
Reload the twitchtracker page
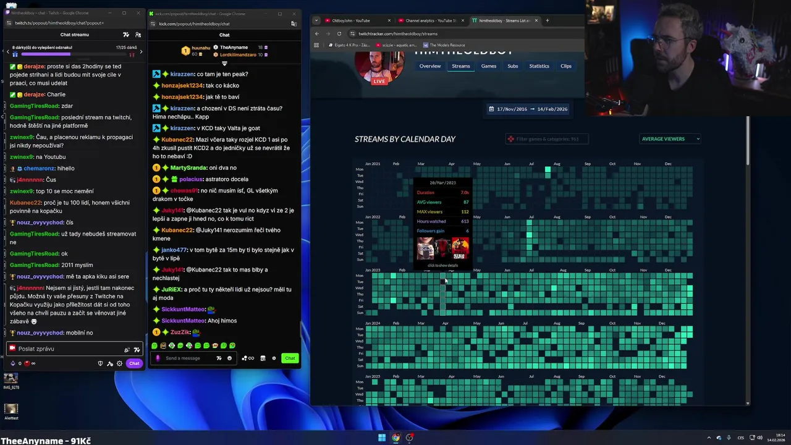pos(339,33)
